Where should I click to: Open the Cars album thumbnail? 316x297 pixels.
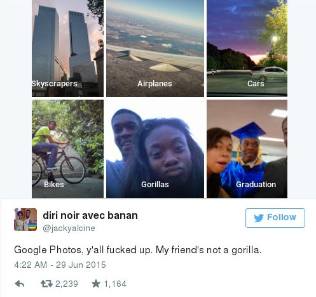pyautogui.click(x=247, y=48)
